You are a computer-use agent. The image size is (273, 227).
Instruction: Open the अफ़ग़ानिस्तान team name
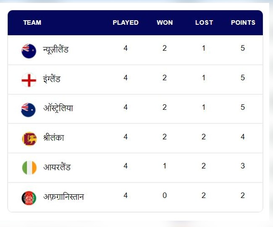pos(63,197)
